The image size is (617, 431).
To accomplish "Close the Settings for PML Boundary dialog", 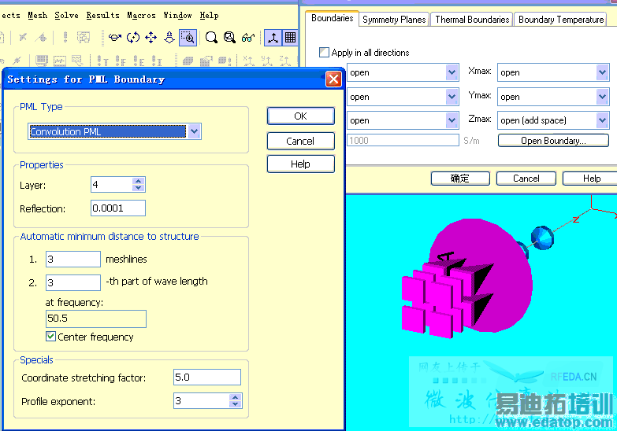I will pos(333,79).
